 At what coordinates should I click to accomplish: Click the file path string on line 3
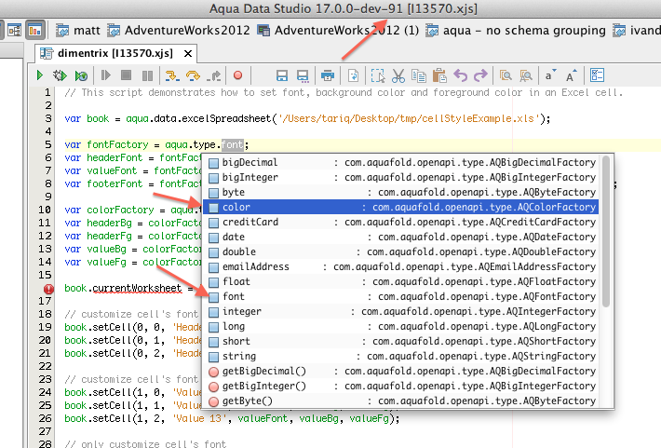coord(409,118)
